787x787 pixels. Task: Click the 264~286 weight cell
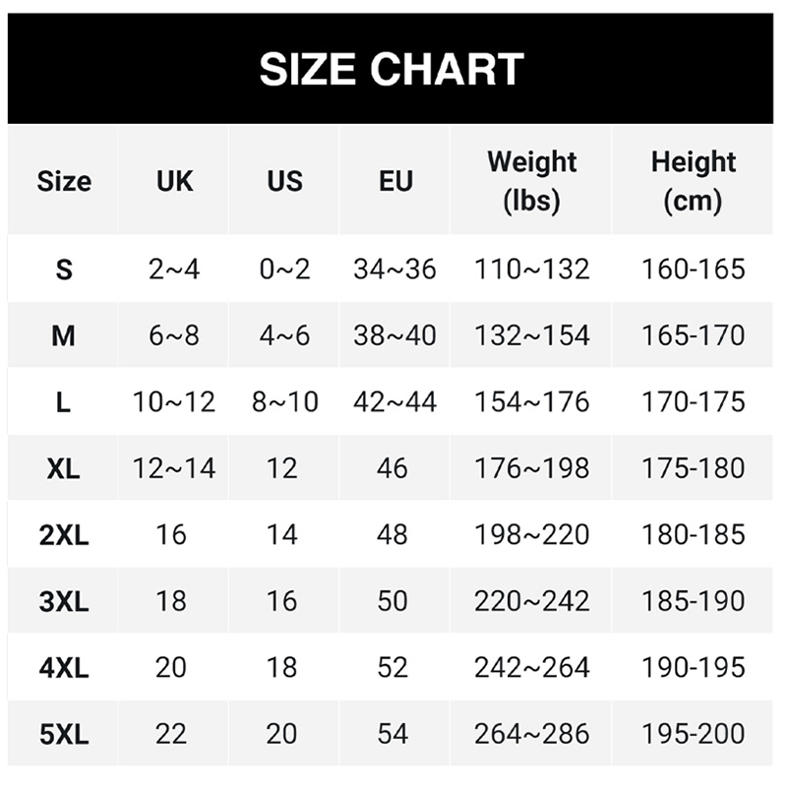click(x=531, y=734)
